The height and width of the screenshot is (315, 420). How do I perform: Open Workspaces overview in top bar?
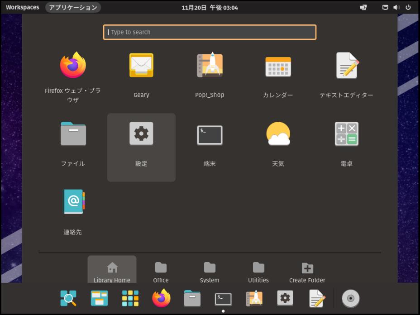click(23, 7)
